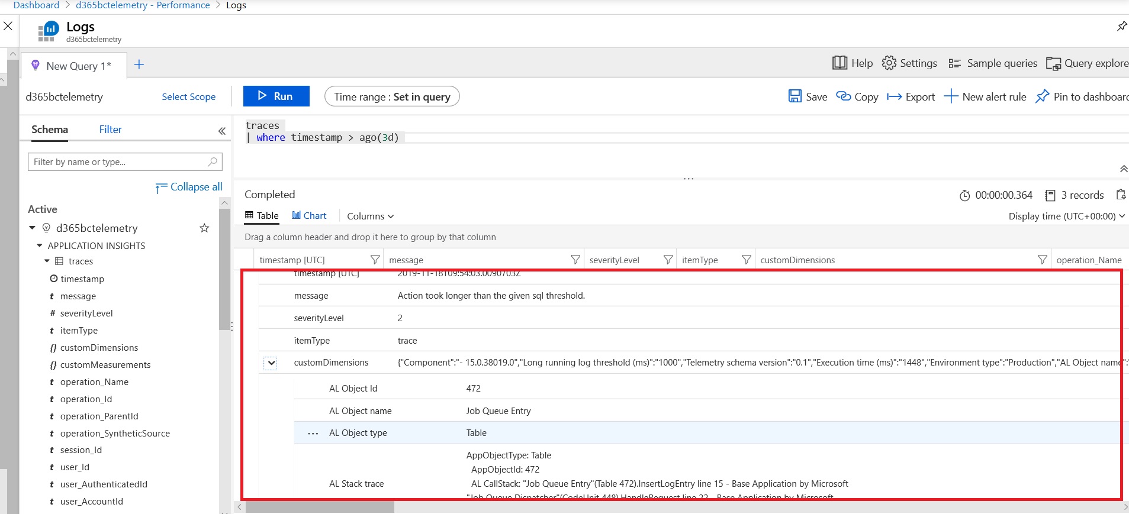This screenshot has width=1129, height=514.
Task: Collapse the d365bctelemetry tree node
Action: tap(33, 228)
